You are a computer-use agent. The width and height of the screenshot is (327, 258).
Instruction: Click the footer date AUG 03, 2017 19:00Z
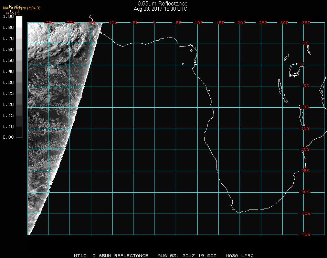pyautogui.click(x=187, y=256)
